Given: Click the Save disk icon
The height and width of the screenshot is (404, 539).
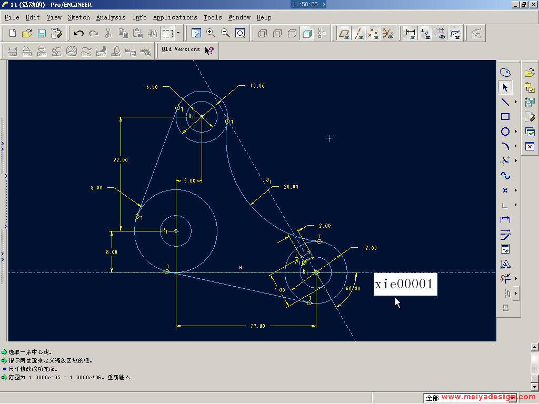Looking at the screenshot, I should coord(42,33).
